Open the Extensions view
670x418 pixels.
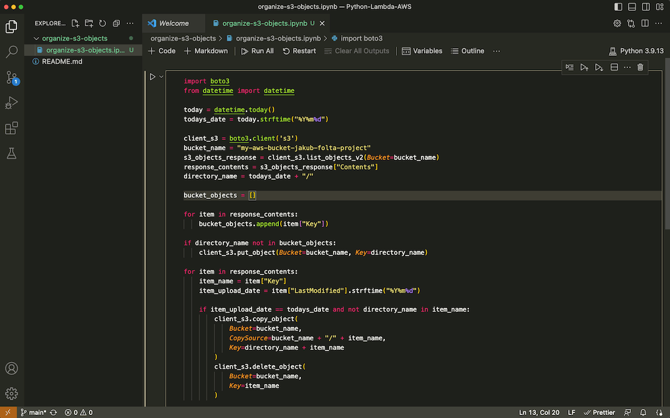[x=12, y=128]
